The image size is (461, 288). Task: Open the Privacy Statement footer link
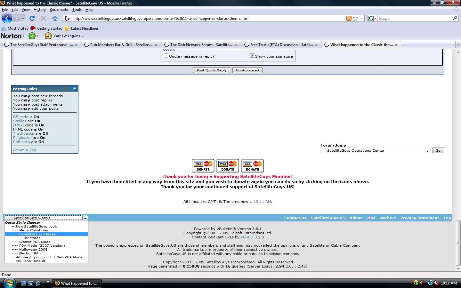pyautogui.click(x=419, y=218)
